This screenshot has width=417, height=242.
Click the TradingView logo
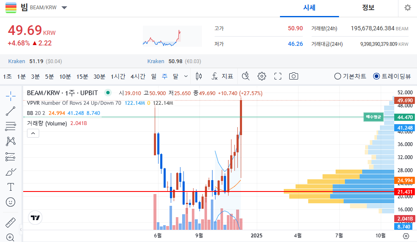coord(35,218)
